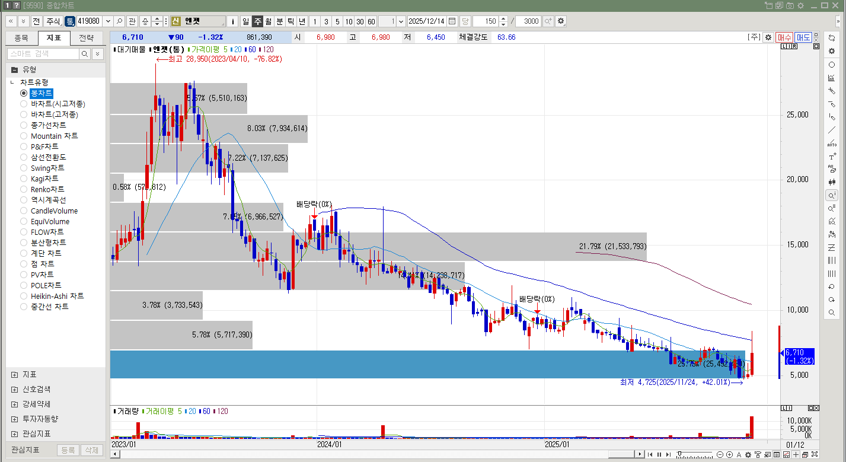Click the erase-all drawings icon
Viewport: 846px width, 462px height.
pos(832,169)
